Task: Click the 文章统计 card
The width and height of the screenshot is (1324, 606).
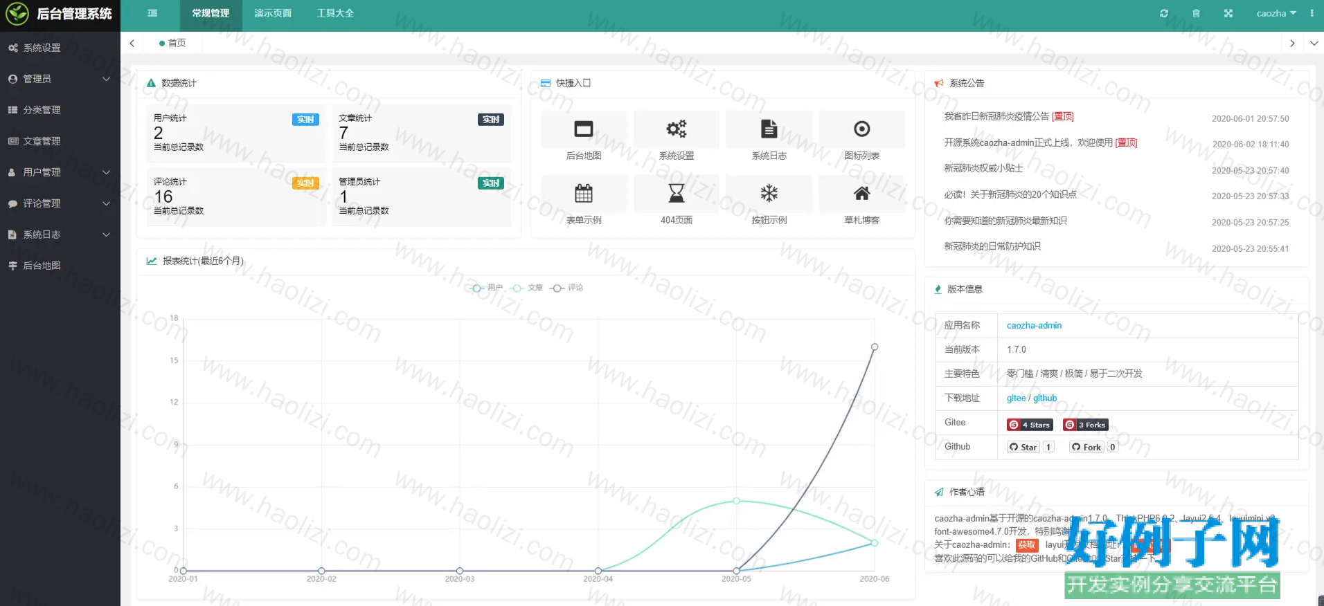Action: 422,133
